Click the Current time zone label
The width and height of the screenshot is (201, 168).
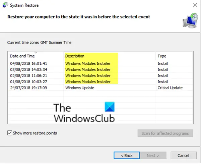click(x=39, y=43)
